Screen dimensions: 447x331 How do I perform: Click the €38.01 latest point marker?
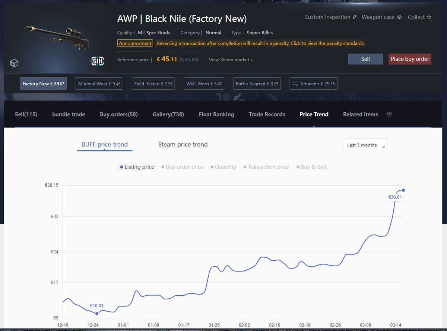[x=403, y=190]
